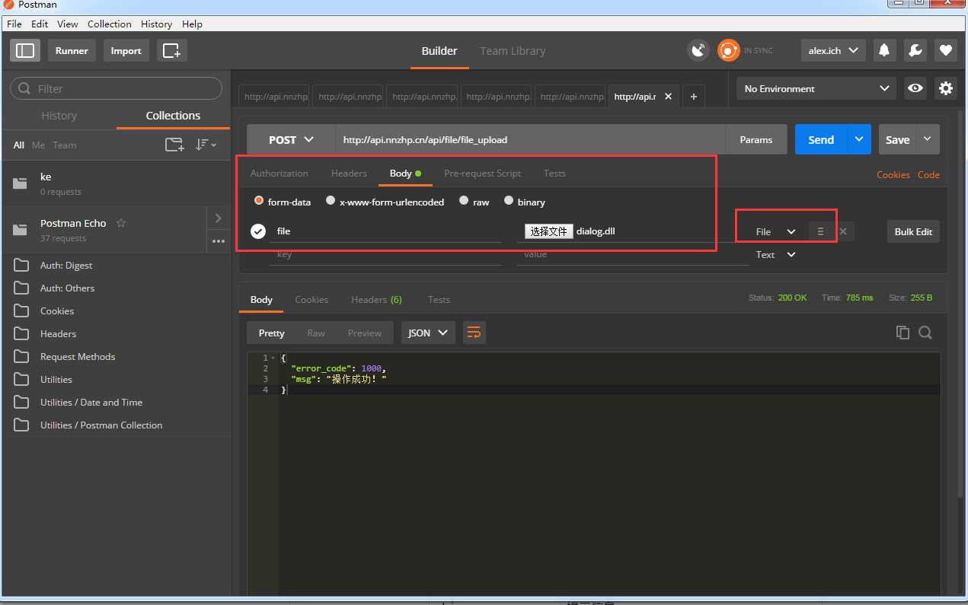968x605 pixels.
Task: Open JSON format dropdown
Action: pos(428,333)
